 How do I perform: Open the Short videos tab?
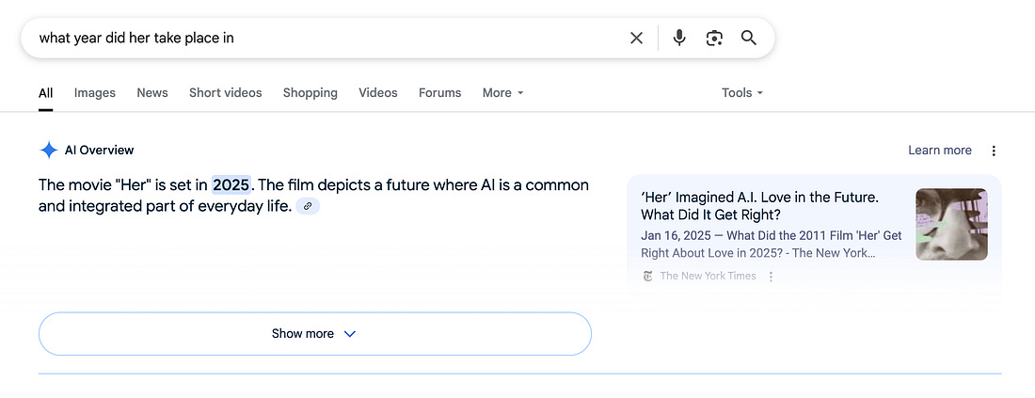(x=226, y=93)
